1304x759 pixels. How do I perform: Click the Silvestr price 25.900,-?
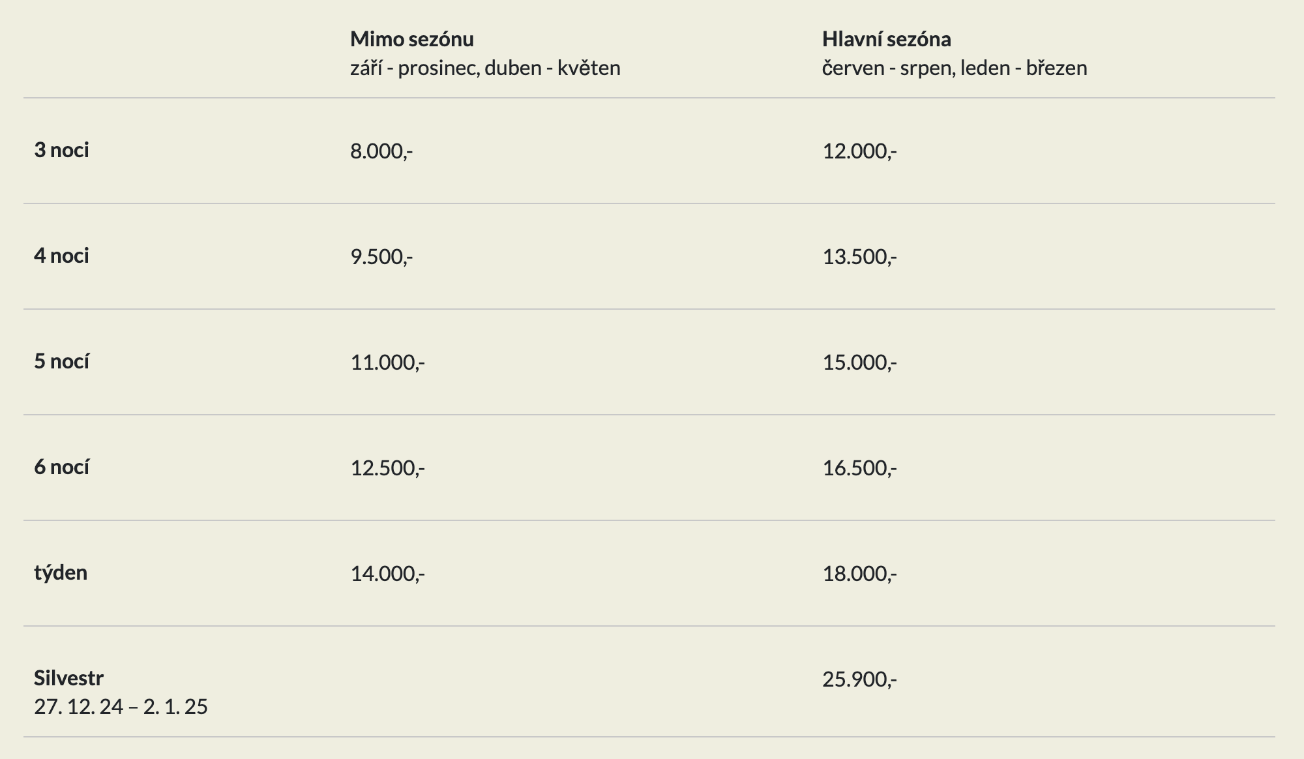coord(859,679)
